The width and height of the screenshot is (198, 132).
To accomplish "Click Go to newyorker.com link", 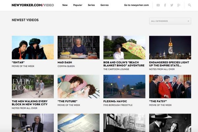I will coord(137,5).
